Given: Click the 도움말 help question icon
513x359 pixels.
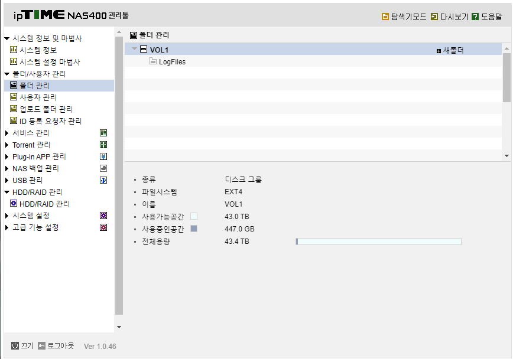Looking at the screenshot, I should click(475, 17).
